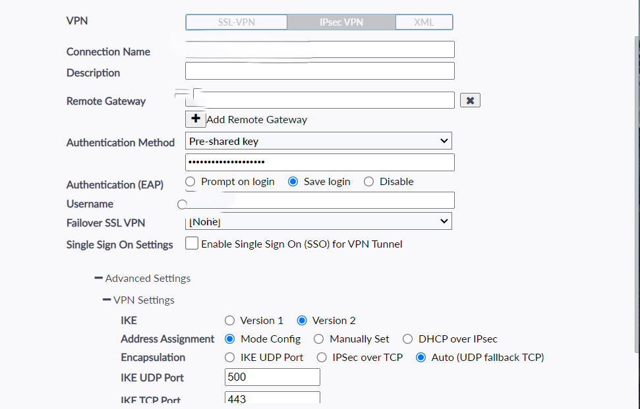Choose IKE Version 1
The image size is (640, 409).
click(x=229, y=321)
